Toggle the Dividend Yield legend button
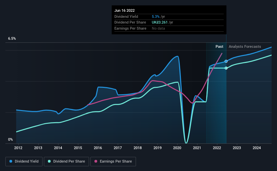The image size is (277, 171). click(24, 162)
